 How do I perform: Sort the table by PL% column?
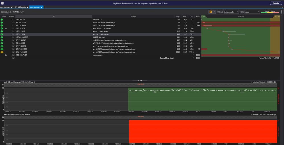click(198, 16)
